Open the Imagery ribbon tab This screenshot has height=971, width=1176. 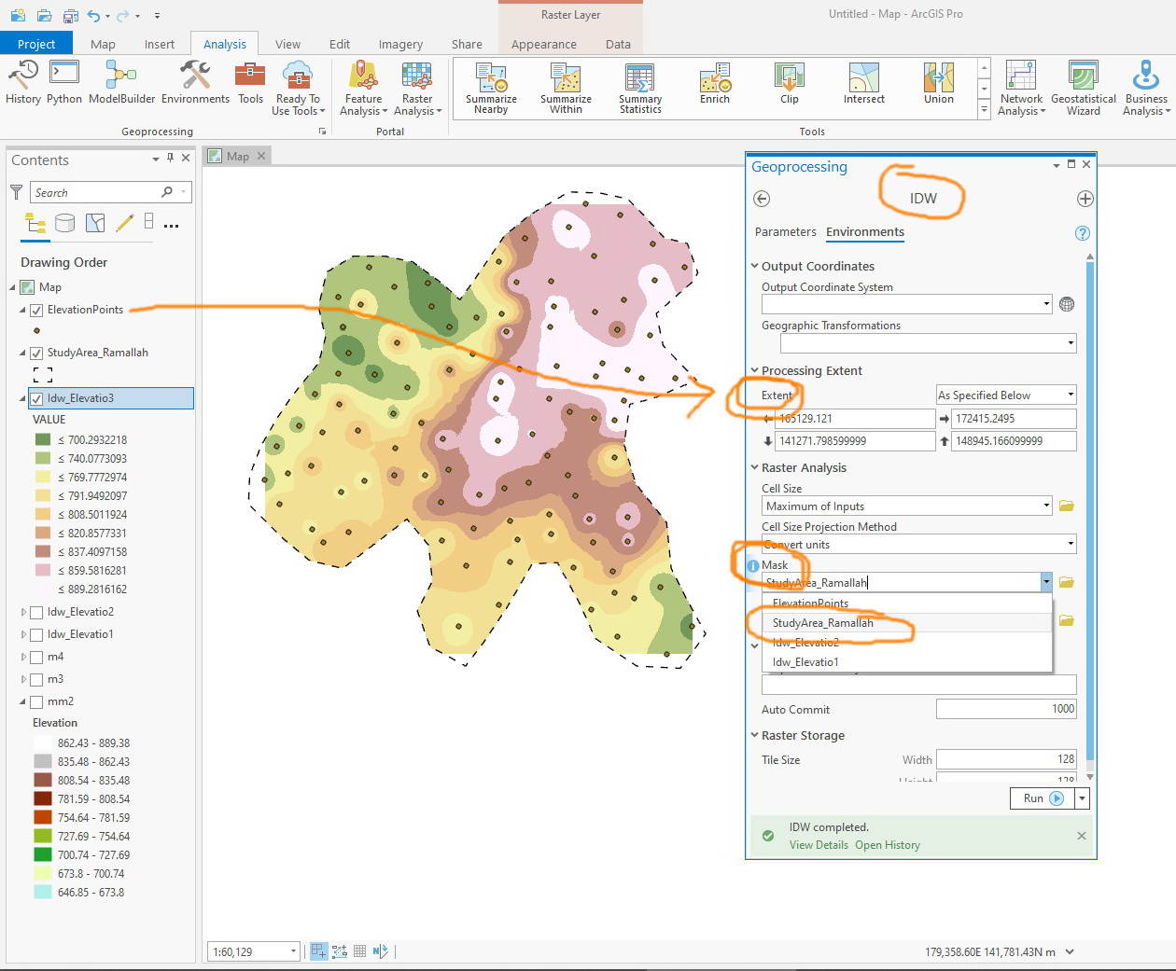point(400,44)
